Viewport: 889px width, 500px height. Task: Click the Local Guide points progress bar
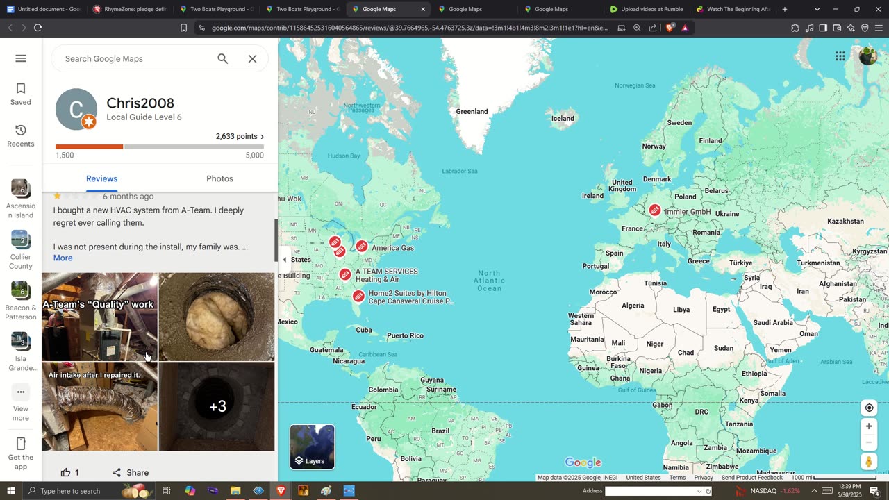(160, 147)
